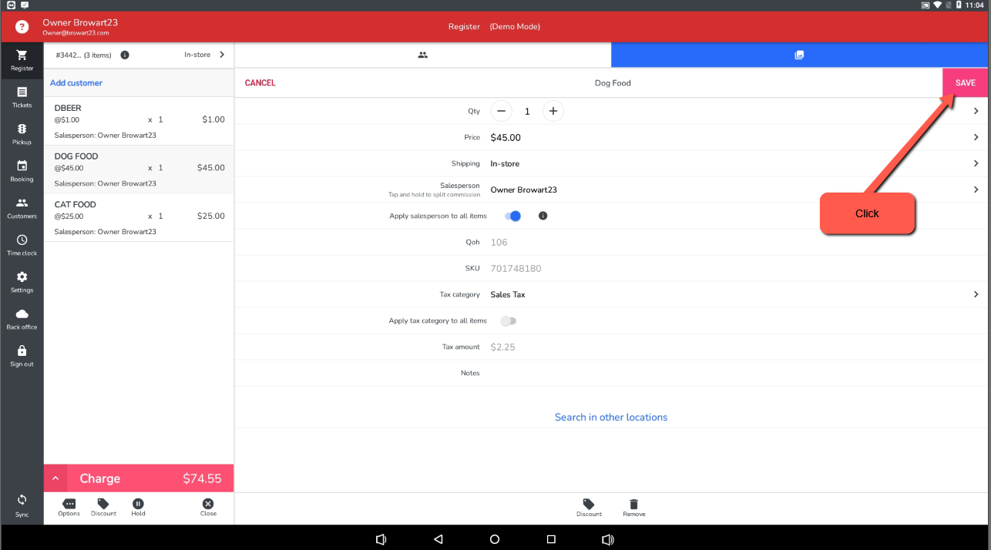The width and height of the screenshot is (991, 550).
Task: Click the Hold ticket icon
Action: [138, 504]
